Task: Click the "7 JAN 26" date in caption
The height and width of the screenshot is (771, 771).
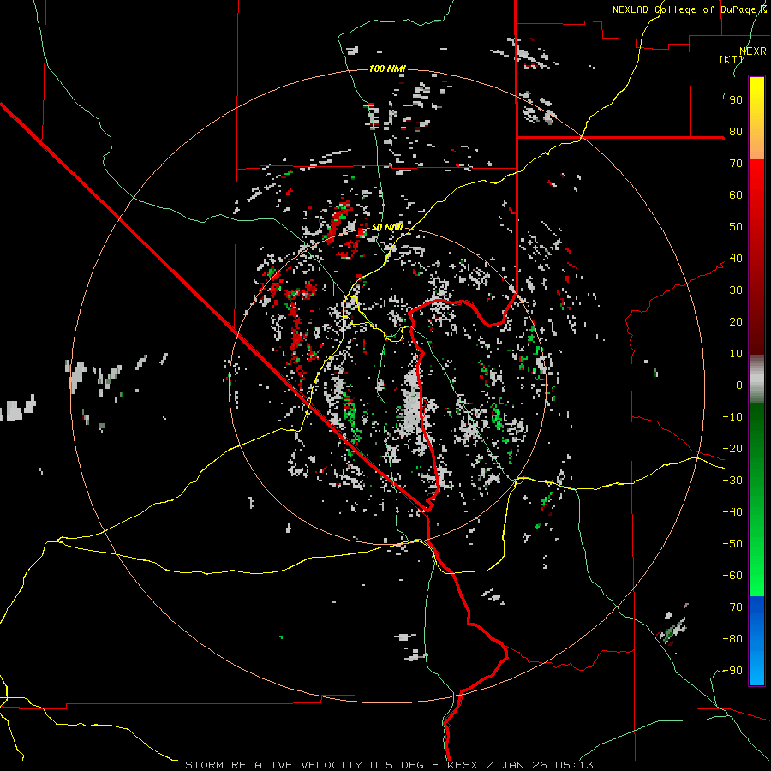Action: [517, 765]
